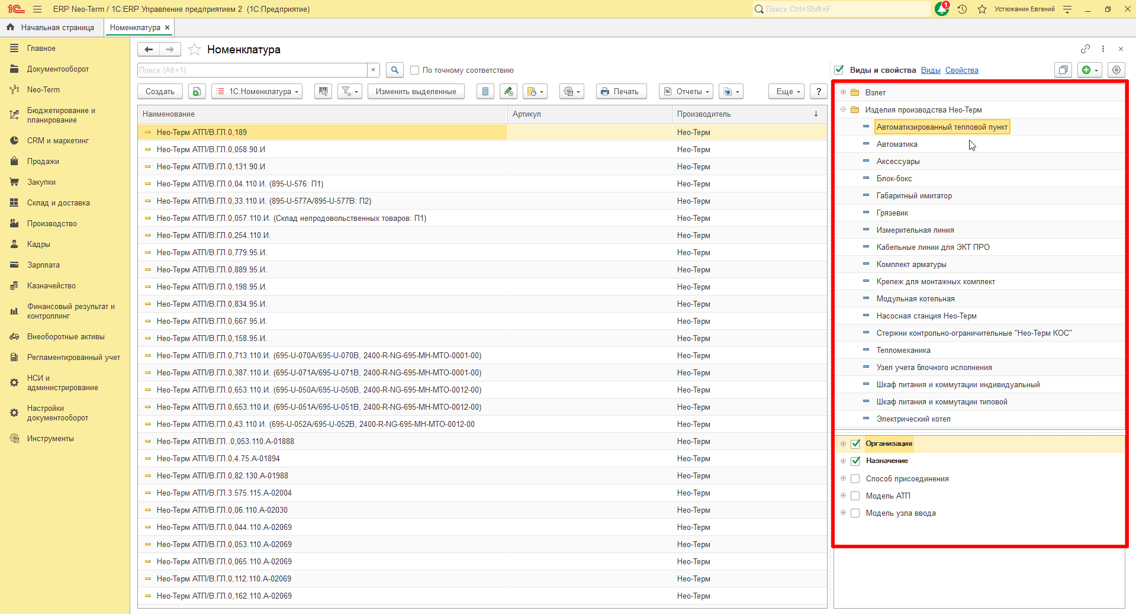
Task: Add Номенклатура to favorites with star
Action: tap(194, 50)
